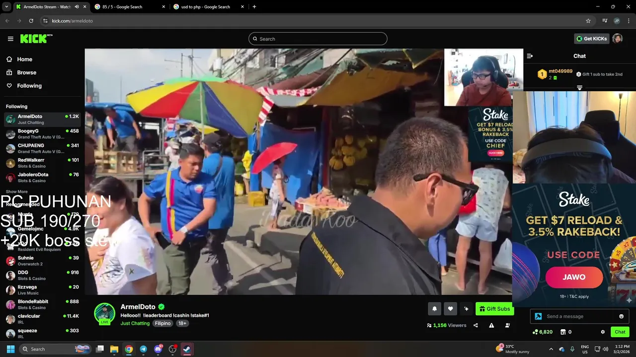Click ArmelDoto streamer avatar with LIVE badge
The height and width of the screenshot is (357, 636).
104,313
